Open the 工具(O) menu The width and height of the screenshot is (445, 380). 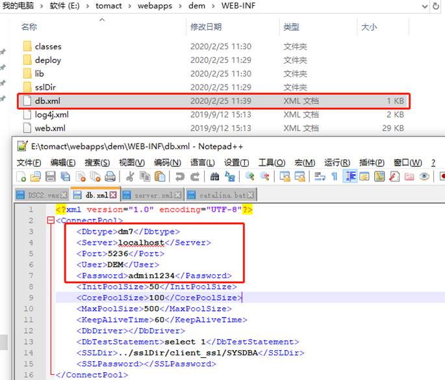point(272,162)
